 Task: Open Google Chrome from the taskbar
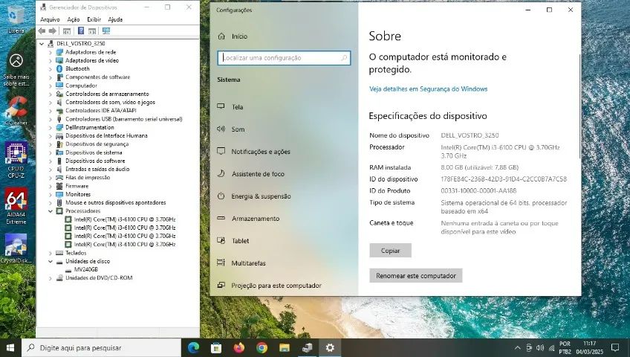point(262,348)
